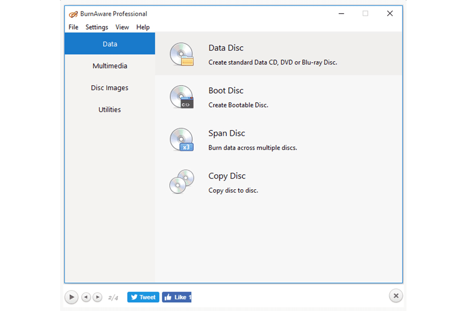Open the Boot Disc title link
Viewport: 467px width, 311px height.
click(226, 91)
